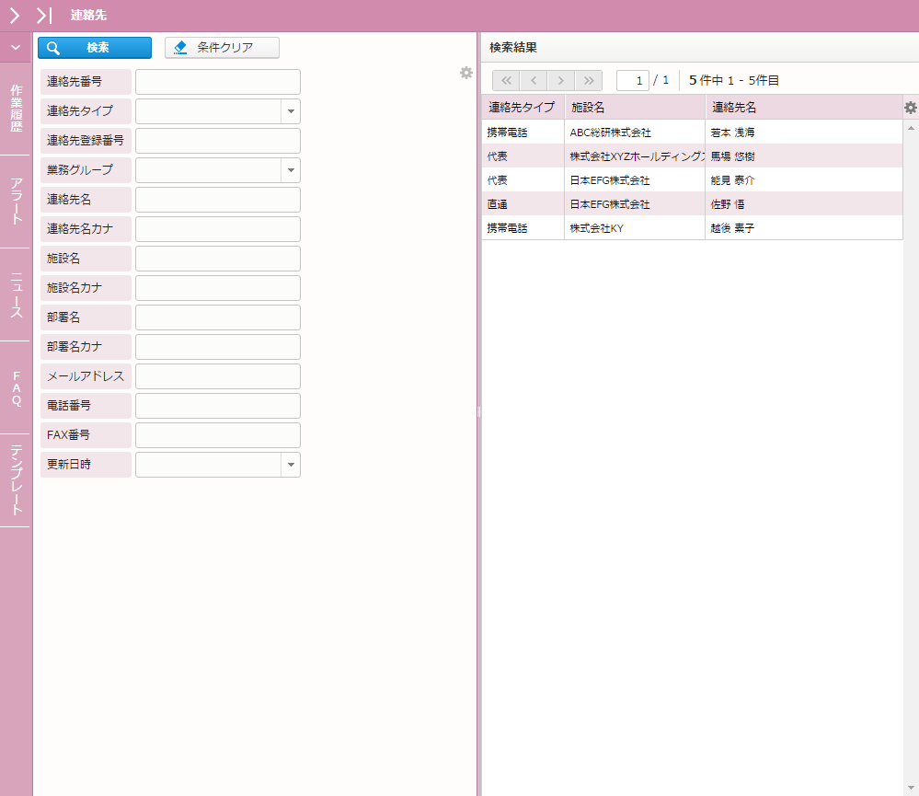Click the 連絡先名 input field
The width and height of the screenshot is (919, 796).
(x=218, y=200)
